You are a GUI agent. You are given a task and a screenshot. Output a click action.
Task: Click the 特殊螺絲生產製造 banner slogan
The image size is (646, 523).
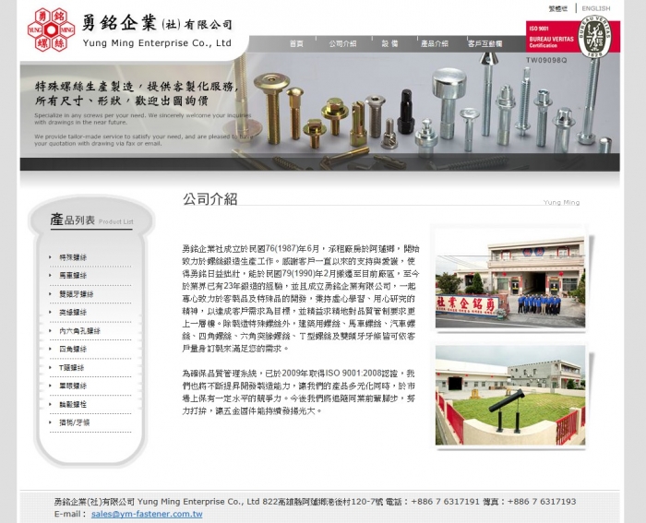tap(137, 93)
